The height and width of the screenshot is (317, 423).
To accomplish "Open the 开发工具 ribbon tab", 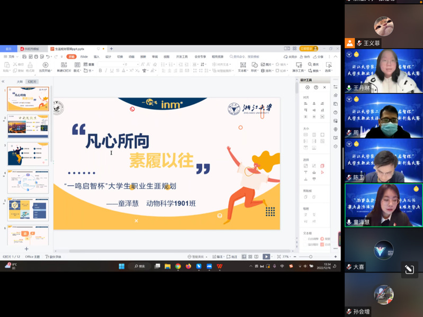I will tap(182, 57).
